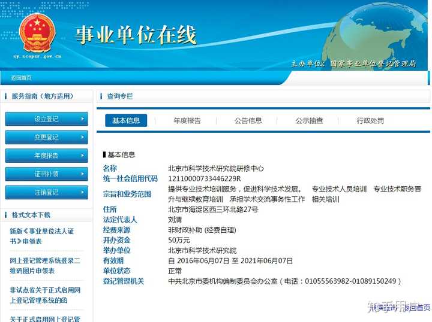Click the organizer value 北京市科学技术研究院

pos(202,250)
